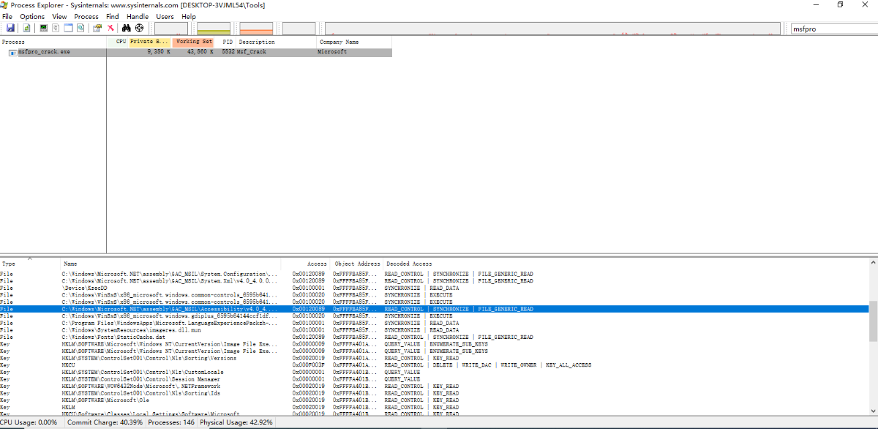Click Processes: 146 in the status bar
The height and width of the screenshot is (429, 878).
(x=171, y=422)
